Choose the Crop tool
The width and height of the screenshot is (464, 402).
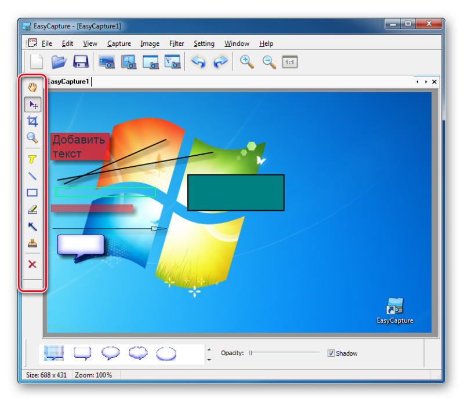click(x=32, y=121)
